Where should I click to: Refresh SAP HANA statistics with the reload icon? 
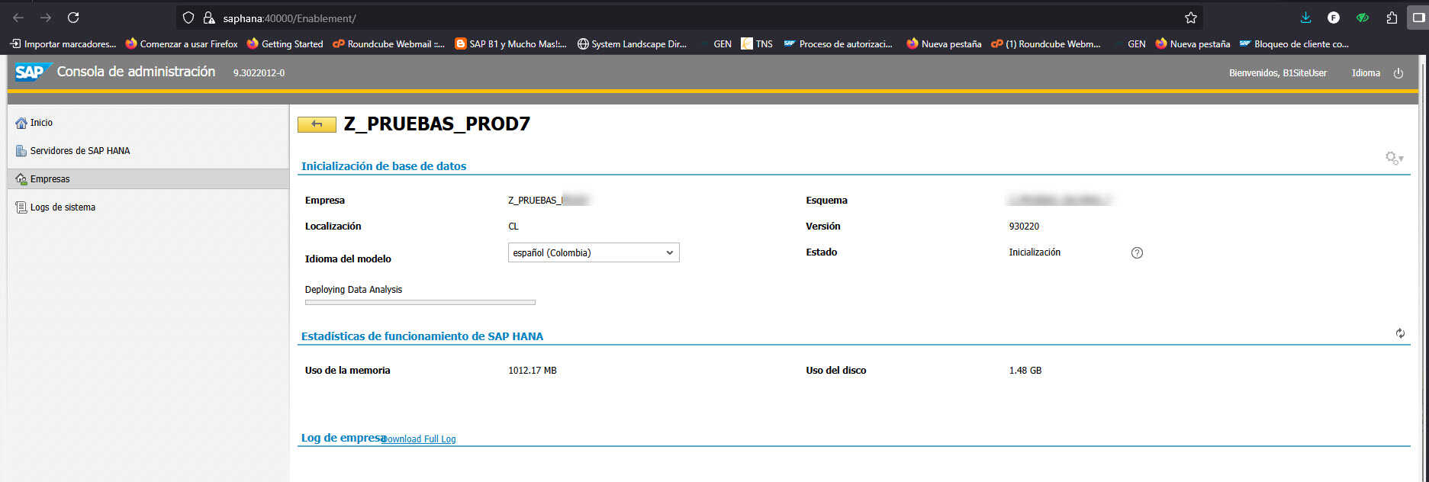(1400, 333)
